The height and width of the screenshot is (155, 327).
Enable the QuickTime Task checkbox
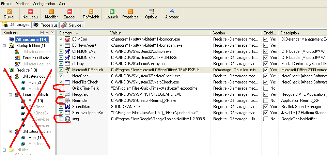tap(61, 88)
